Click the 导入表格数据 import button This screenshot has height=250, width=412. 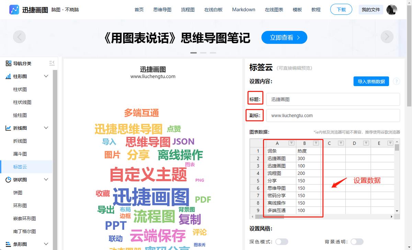[371, 81]
